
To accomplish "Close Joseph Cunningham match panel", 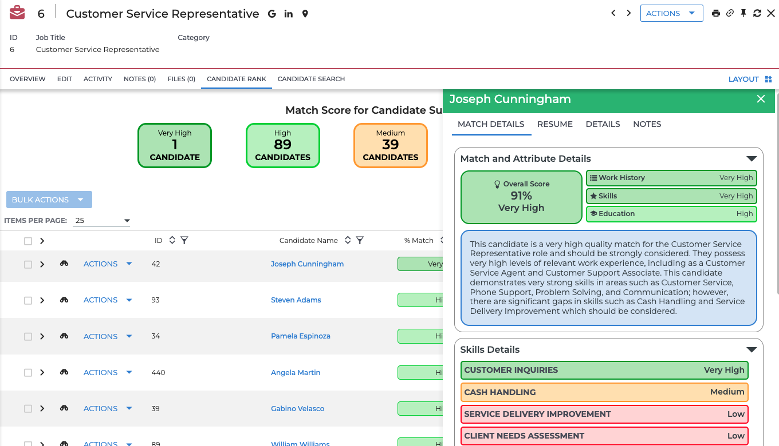I will 761,99.
